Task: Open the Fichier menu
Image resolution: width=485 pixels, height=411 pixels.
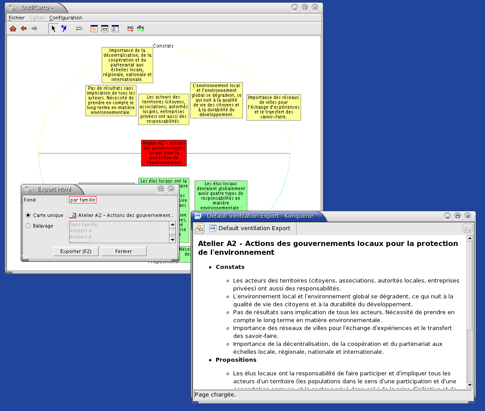Action: 17,18
